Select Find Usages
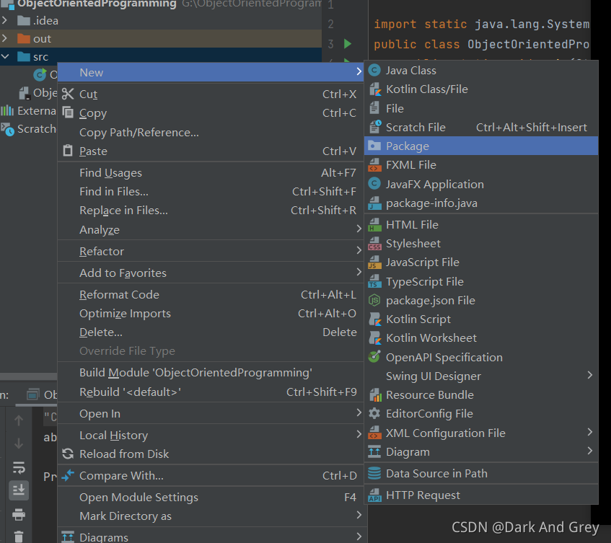This screenshot has height=543, width=611. point(211,172)
